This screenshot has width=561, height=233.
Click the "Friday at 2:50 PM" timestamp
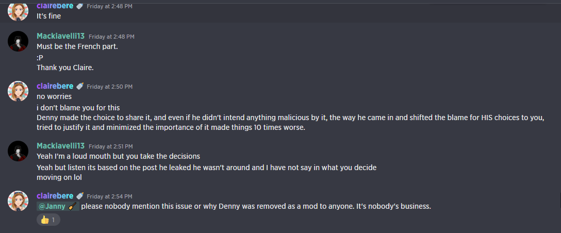pos(109,87)
